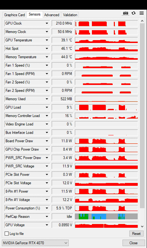147x248 pixels.
Task: Click the scrollbar down arrow
Action: (142, 226)
